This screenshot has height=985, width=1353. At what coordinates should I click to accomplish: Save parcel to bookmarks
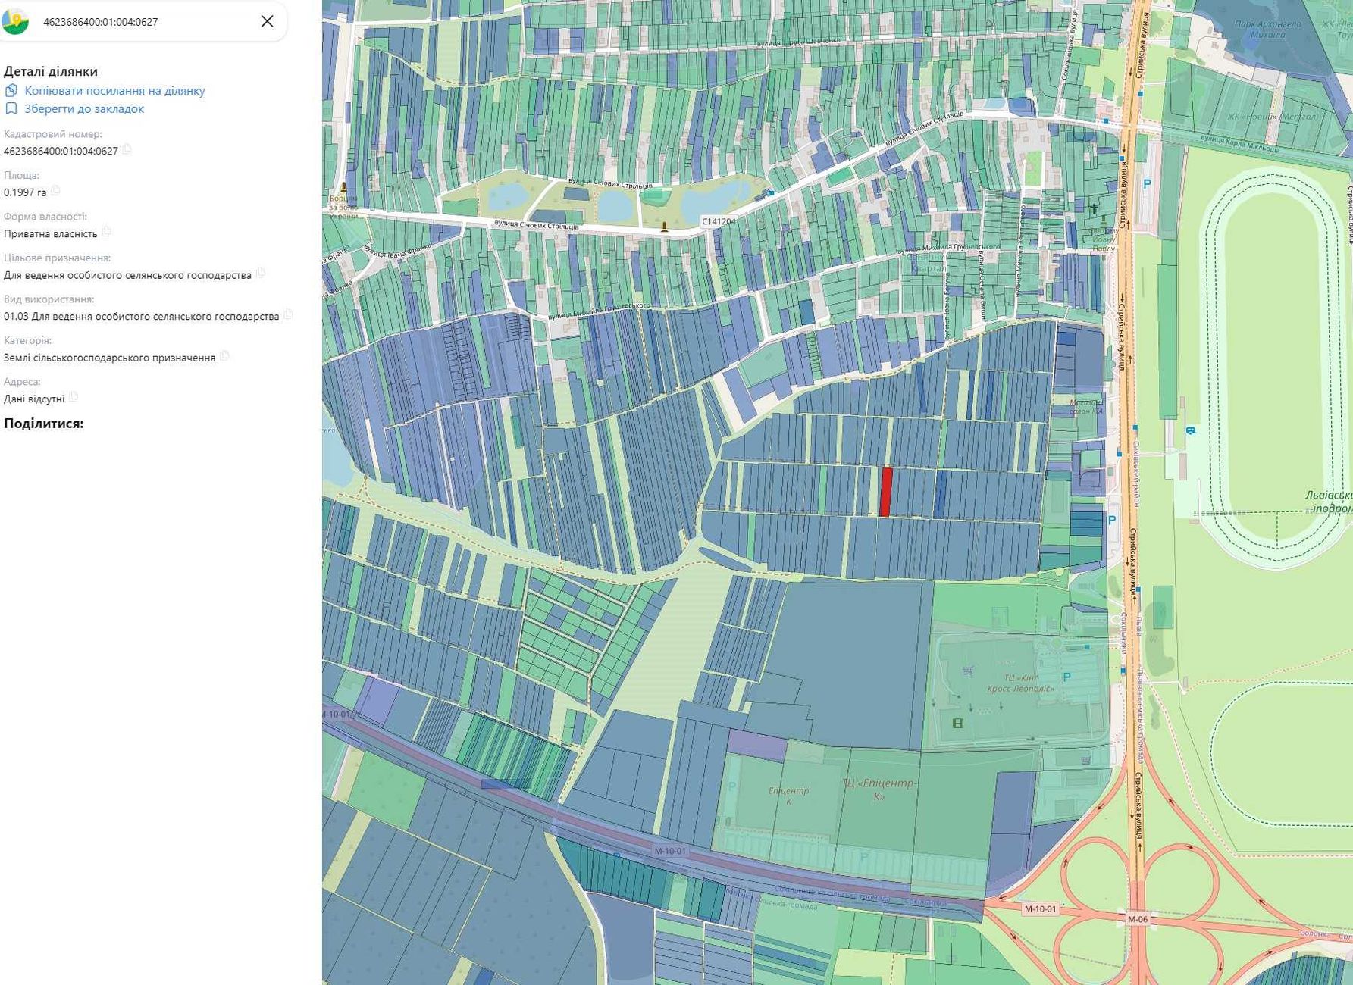coord(84,109)
